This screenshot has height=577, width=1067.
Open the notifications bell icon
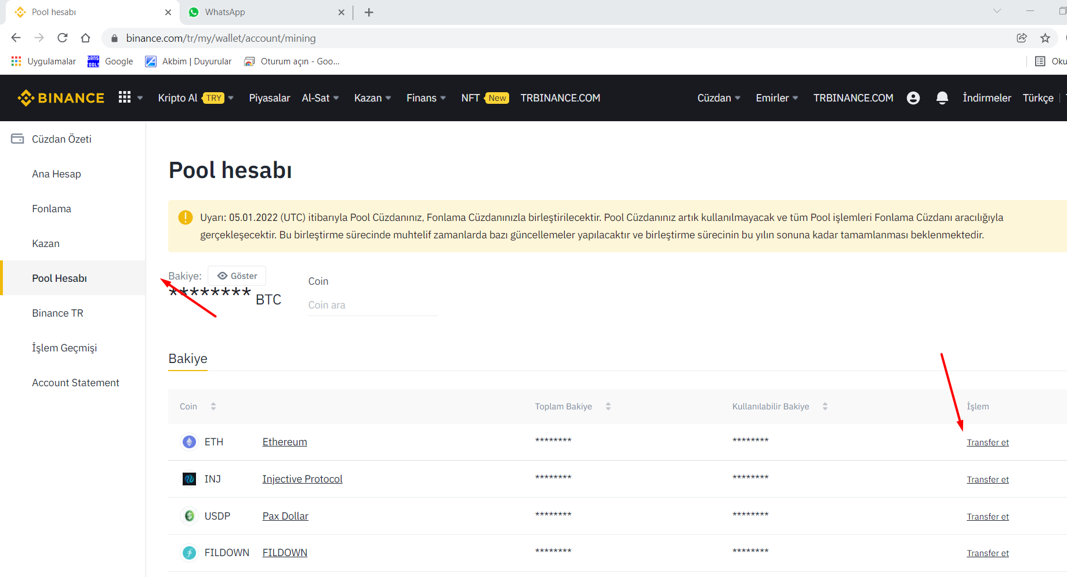coord(942,98)
